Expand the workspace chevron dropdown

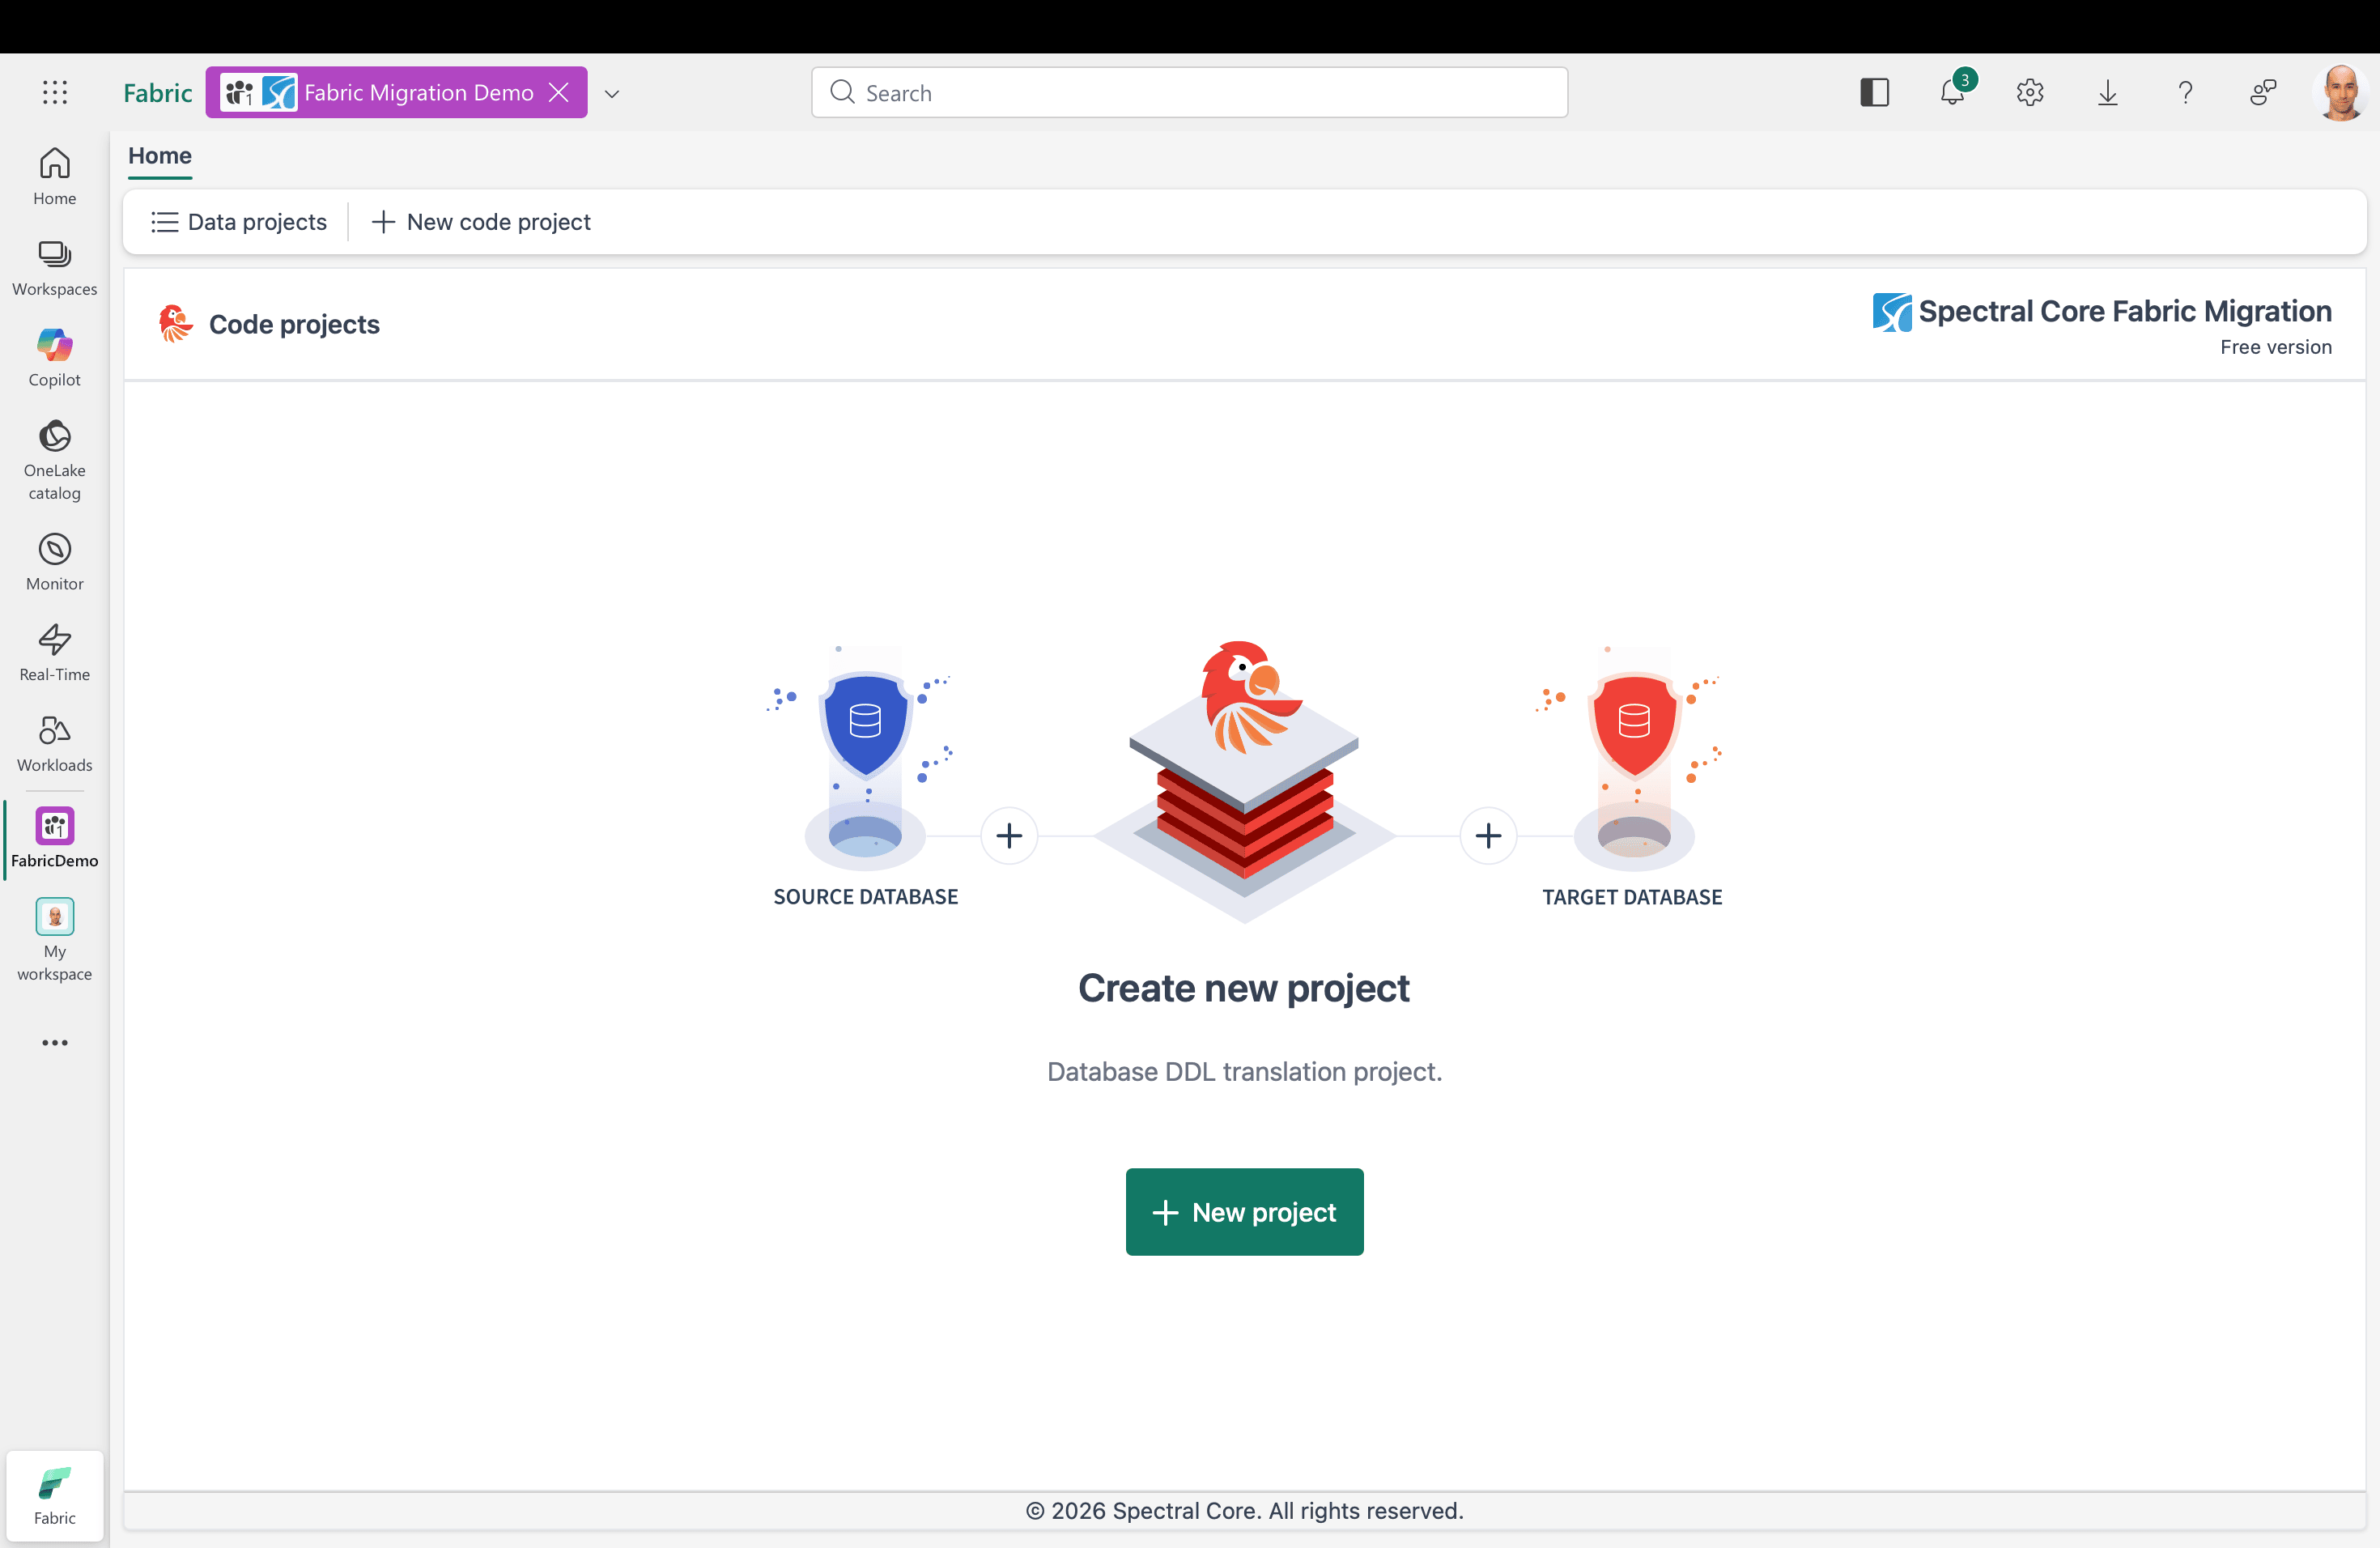pyautogui.click(x=612, y=94)
